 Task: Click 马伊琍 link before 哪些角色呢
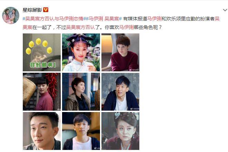pos(126,27)
